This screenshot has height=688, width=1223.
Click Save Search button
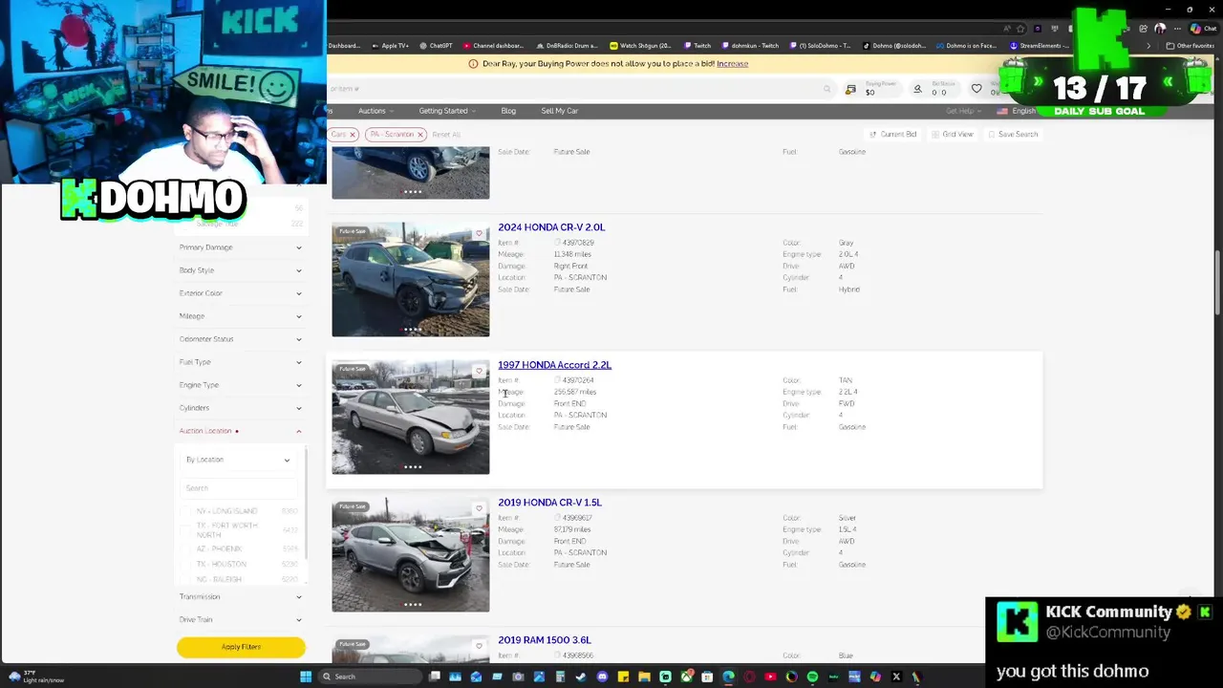point(1013,135)
